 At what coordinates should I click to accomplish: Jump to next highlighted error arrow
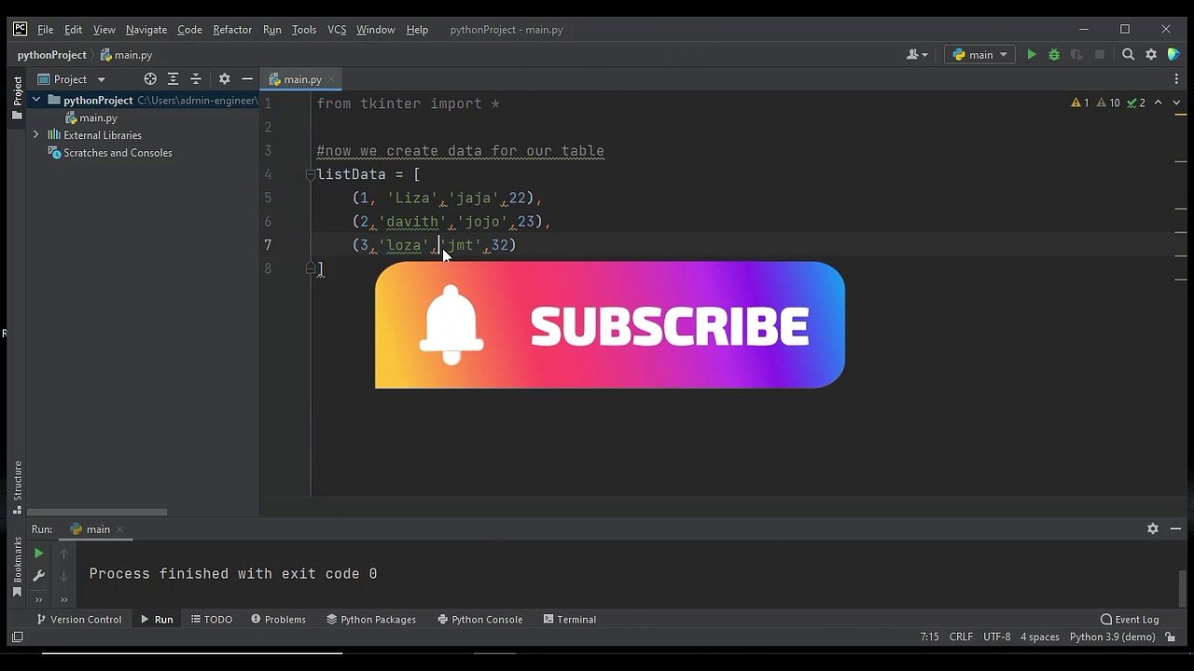tap(1174, 103)
